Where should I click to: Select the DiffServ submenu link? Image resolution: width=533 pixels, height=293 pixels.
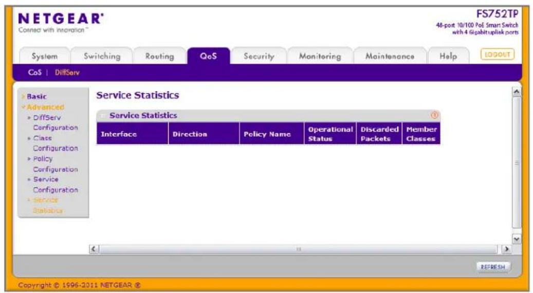coord(67,72)
